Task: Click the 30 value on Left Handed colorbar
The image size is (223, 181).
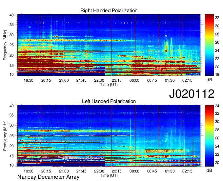Action: pos(217,122)
